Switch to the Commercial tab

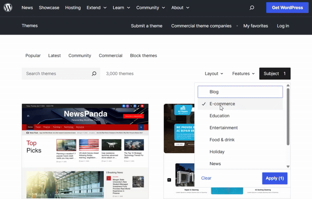point(111,56)
